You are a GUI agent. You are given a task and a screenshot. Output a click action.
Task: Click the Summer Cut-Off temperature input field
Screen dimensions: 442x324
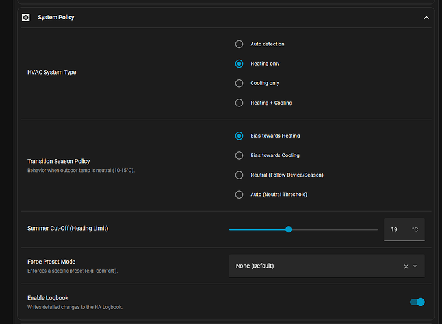click(396, 229)
